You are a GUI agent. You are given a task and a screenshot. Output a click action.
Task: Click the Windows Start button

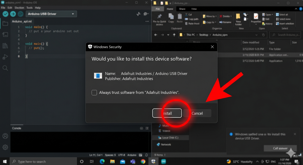point(5,162)
